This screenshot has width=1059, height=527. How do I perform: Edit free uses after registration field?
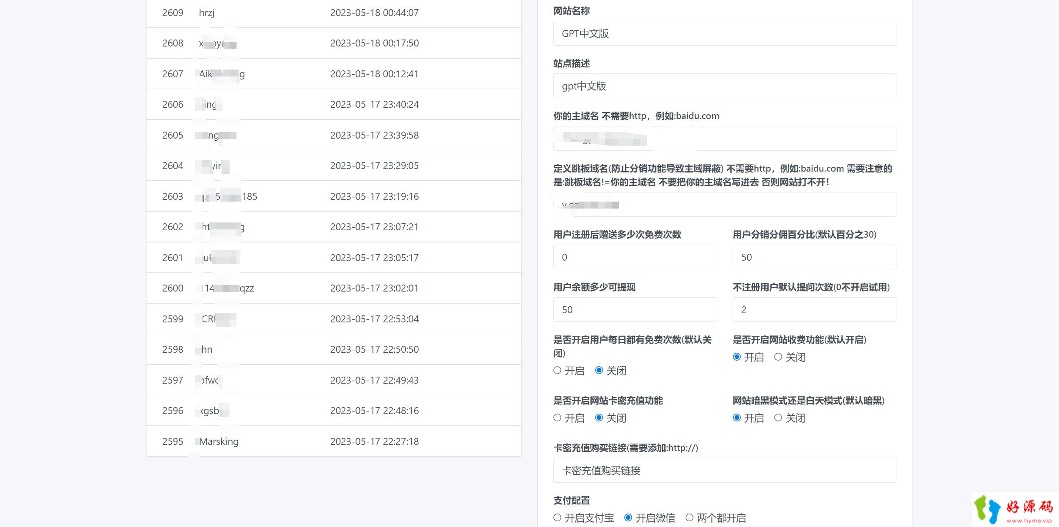pyautogui.click(x=635, y=257)
